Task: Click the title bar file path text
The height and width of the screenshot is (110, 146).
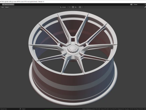Action: [22, 2]
